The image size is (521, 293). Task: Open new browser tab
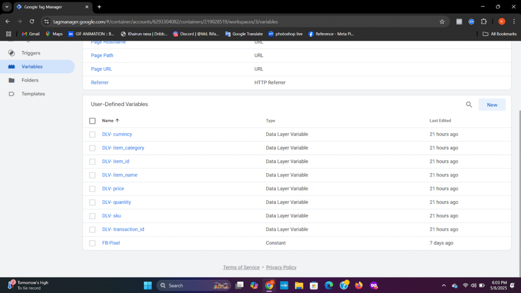[99, 7]
